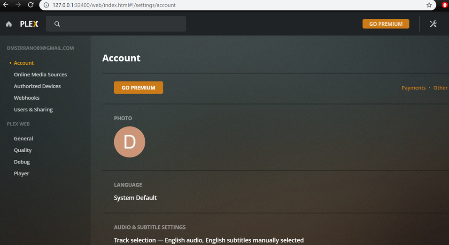This screenshot has height=245, width=449.
Task: Open Online Media Sources settings
Action: point(40,74)
